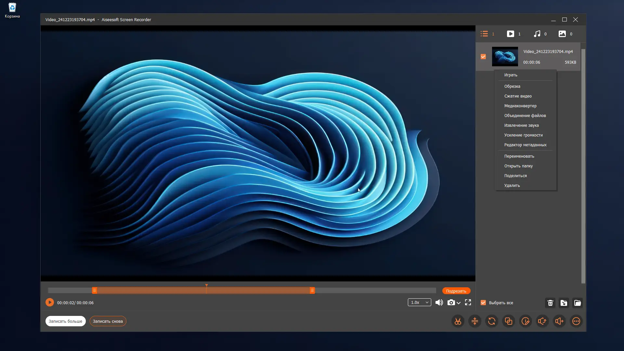Viewport: 624px width, 351px height.
Task: Click the scissors trim tool icon
Action: tap(458, 321)
